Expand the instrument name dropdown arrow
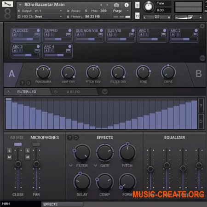 tap(20, 5)
